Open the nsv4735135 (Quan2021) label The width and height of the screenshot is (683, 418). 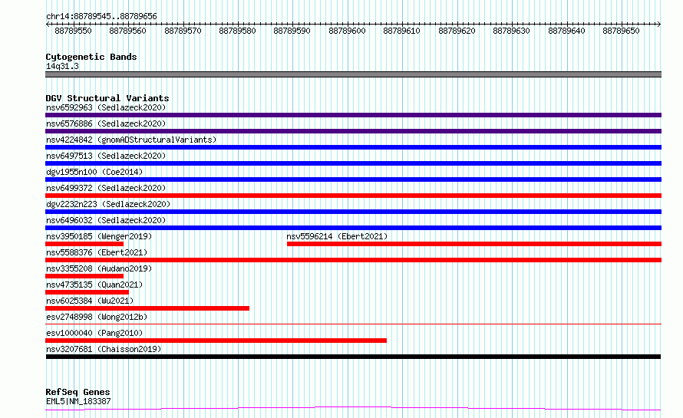coord(94,285)
